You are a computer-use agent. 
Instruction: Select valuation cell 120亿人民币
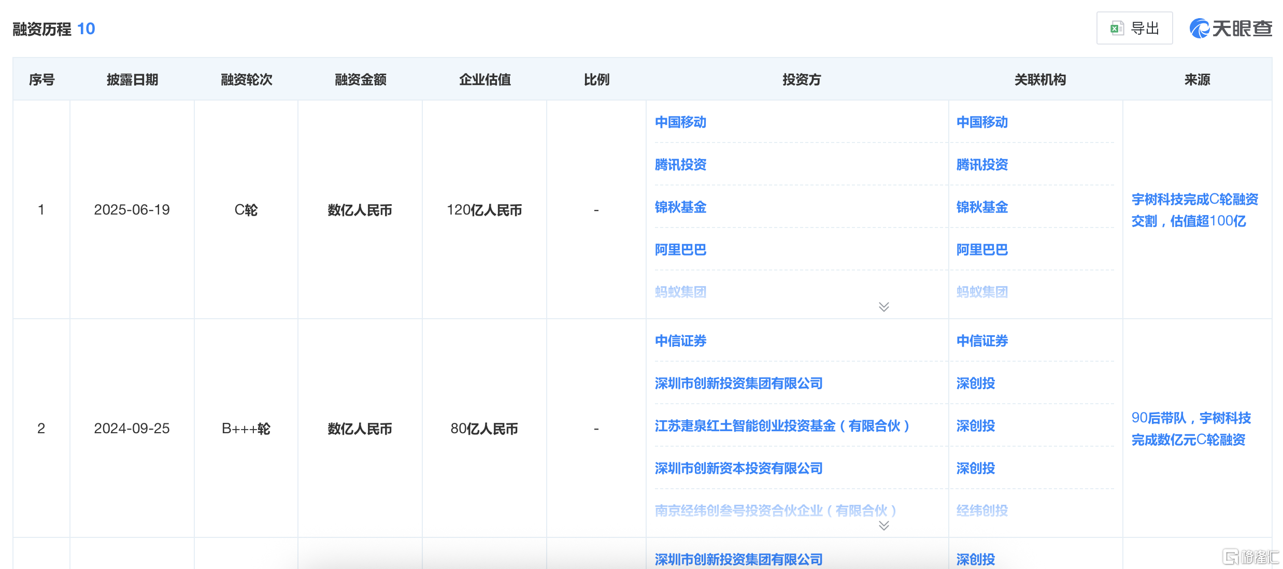point(484,210)
